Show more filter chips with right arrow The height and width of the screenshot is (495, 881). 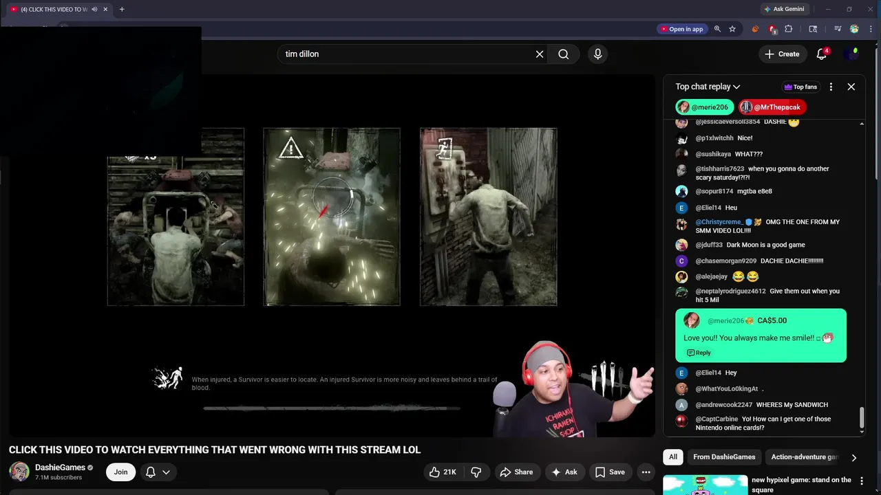pos(853,457)
